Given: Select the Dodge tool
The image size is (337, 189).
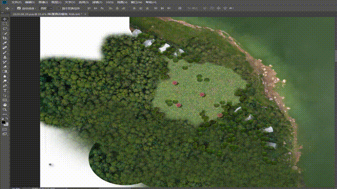Looking at the screenshot, I should 5,81.
